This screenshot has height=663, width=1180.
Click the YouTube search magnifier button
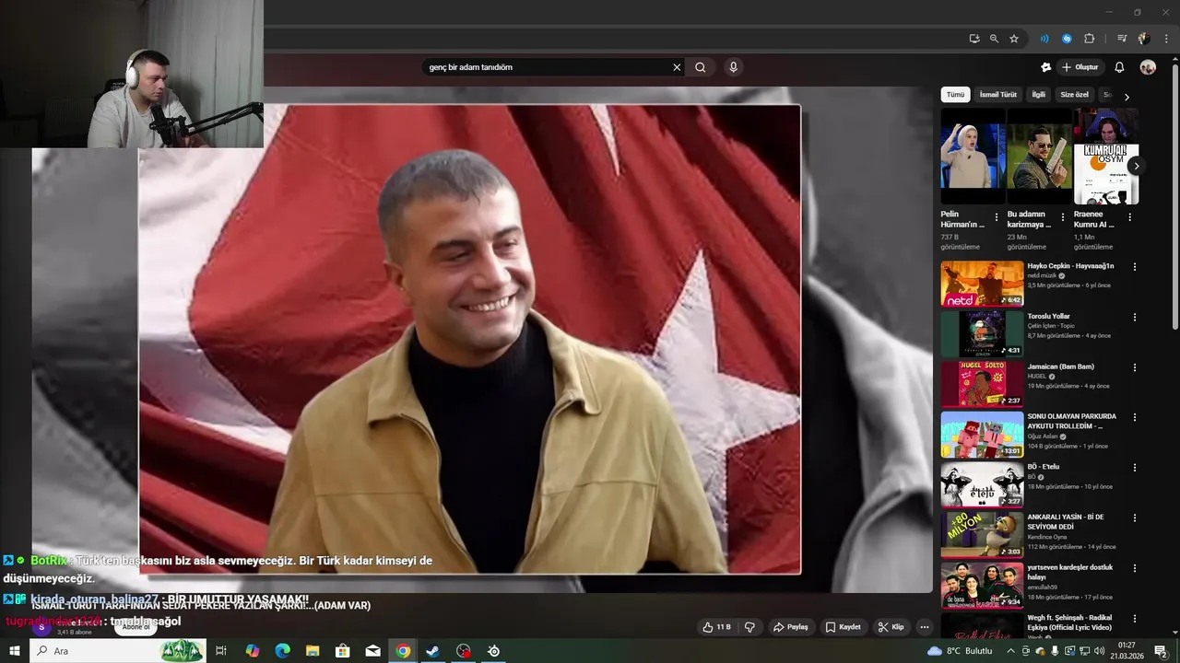click(x=701, y=67)
